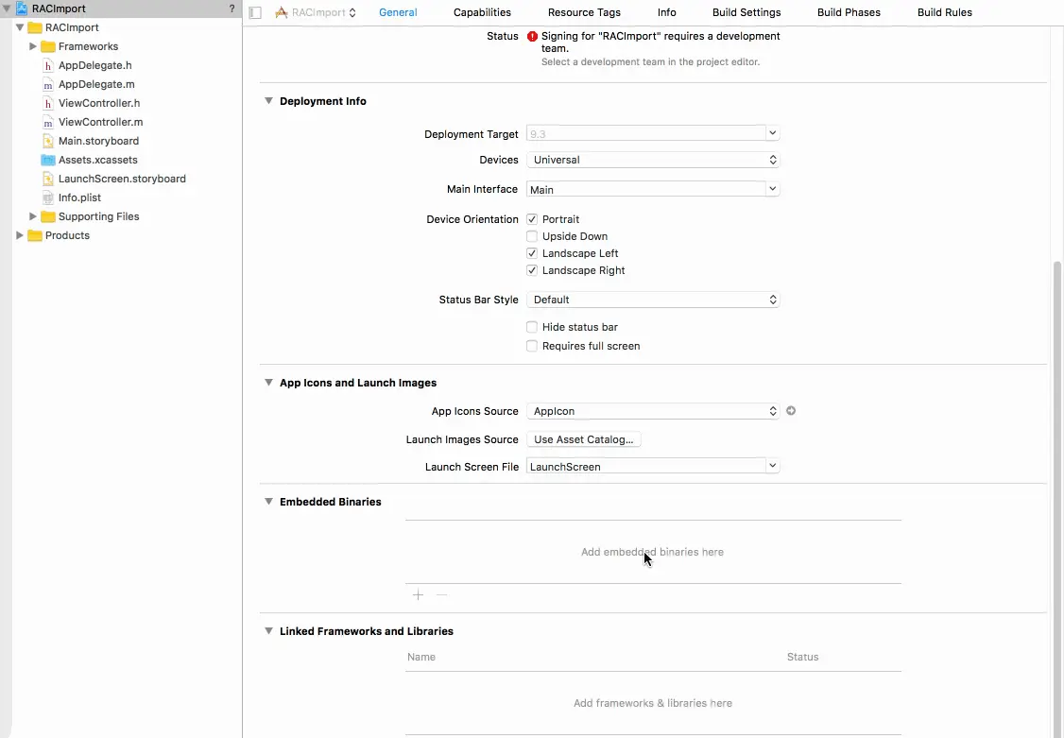Expand the Products group triangle
Viewport: 1064px width, 738px height.
point(20,235)
